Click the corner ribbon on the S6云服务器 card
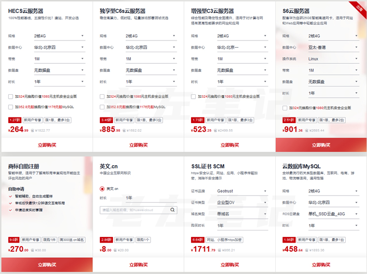 coord(359,7)
